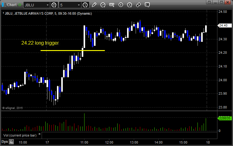Screen dimensions: 233x146
Task: Click the 24.50 price axis label
Action: coord(223,12)
